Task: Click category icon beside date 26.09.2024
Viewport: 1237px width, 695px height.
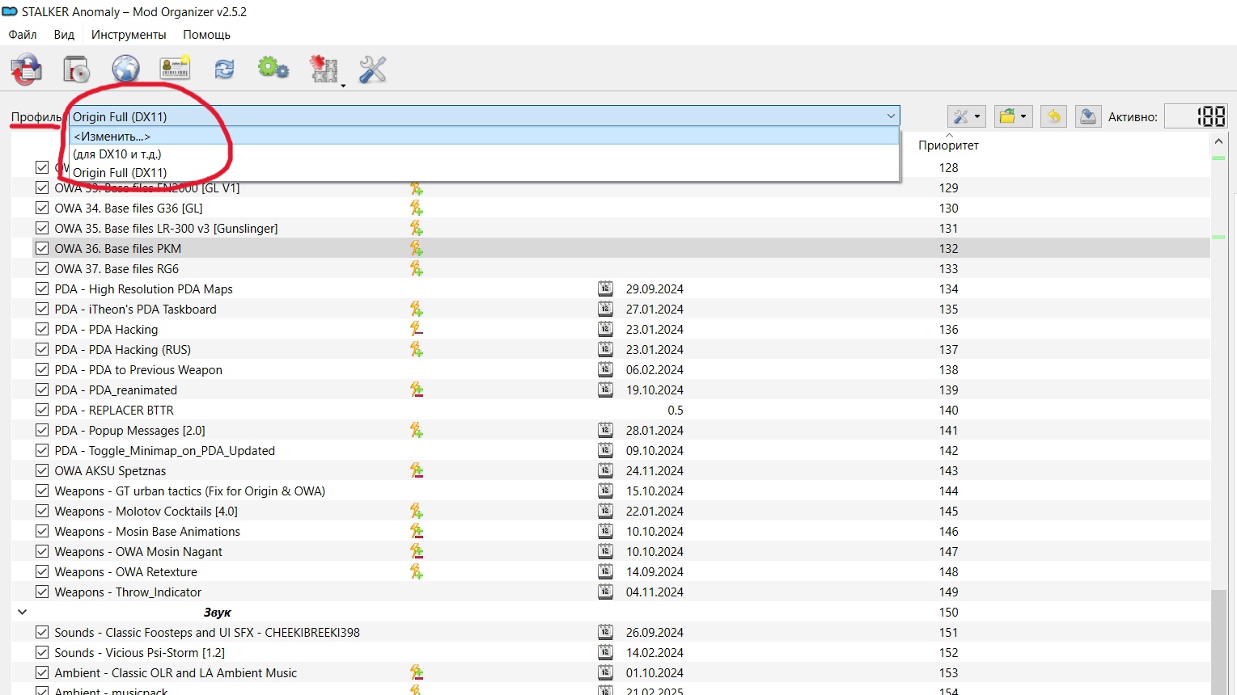Action: coord(605,632)
